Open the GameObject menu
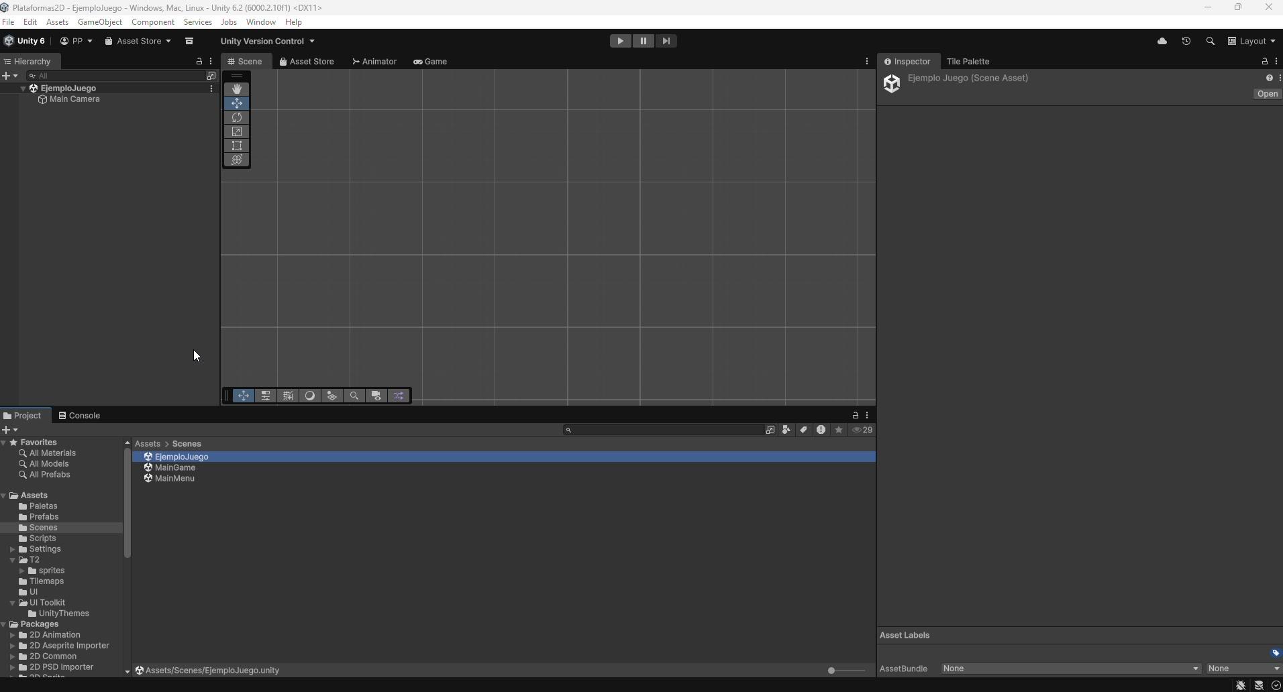The height and width of the screenshot is (692, 1283). (100, 22)
